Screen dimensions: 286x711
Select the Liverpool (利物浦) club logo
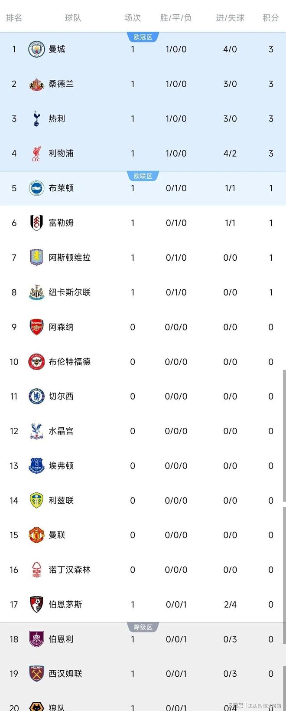point(36,153)
